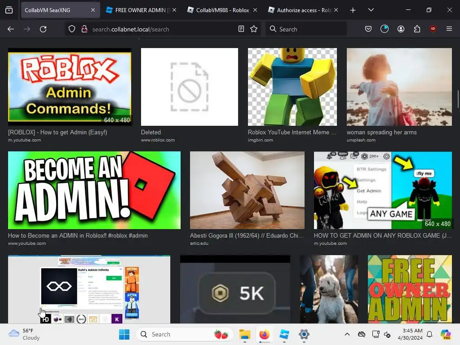
Task: Click the browser toolbar Search box
Action: [x=306, y=29]
